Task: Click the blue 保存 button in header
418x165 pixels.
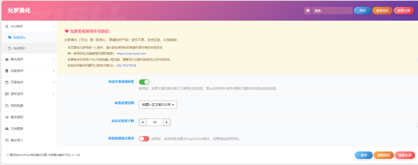Action: (362, 11)
